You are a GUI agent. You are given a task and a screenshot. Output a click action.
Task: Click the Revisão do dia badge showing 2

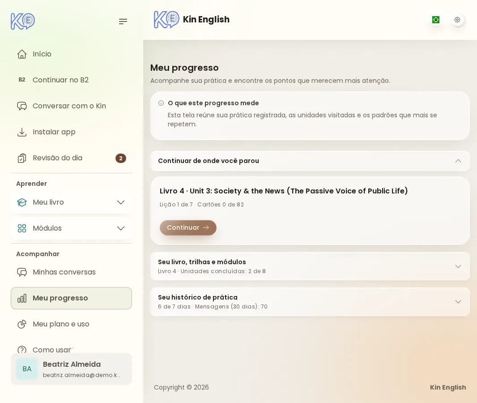click(121, 158)
